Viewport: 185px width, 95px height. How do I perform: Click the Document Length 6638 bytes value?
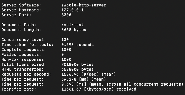click(74, 30)
